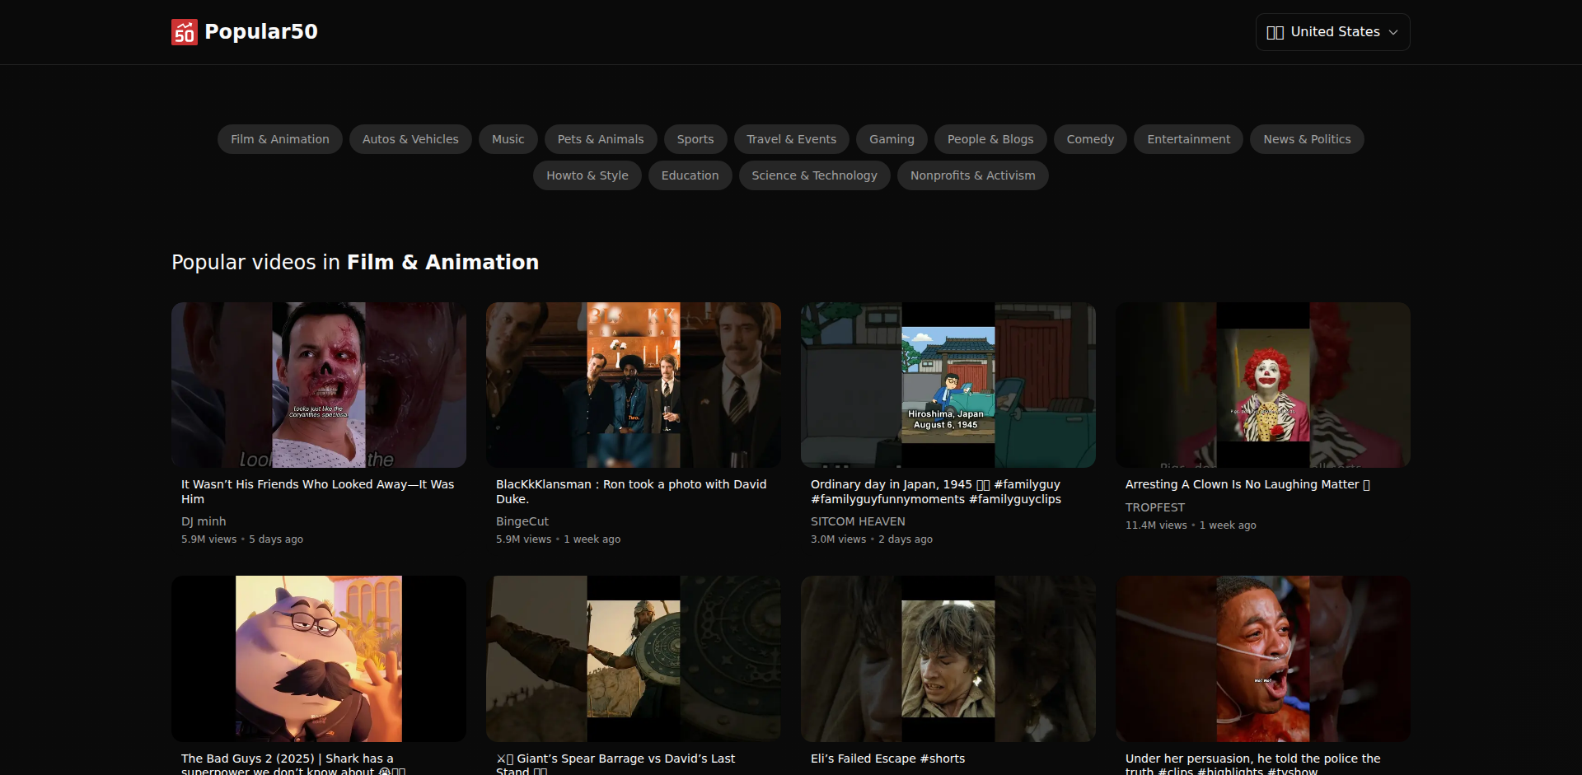Image resolution: width=1582 pixels, height=775 pixels.
Task: Select the Entertainment category
Action: (1189, 139)
